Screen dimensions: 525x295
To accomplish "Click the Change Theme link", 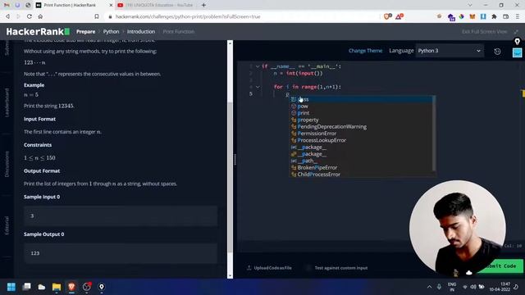I will click(365, 51).
